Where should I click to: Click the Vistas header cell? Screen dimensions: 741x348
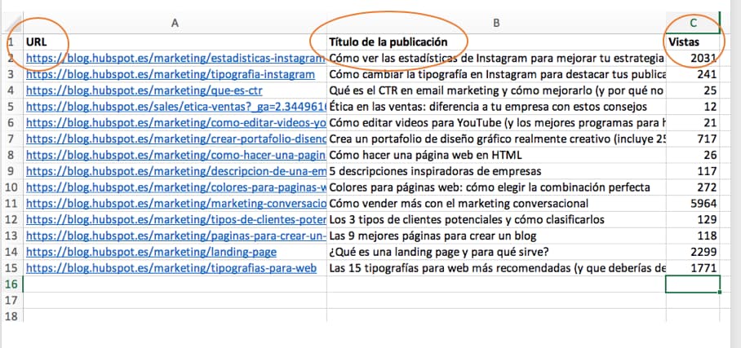pyautogui.click(x=693, y=42)
